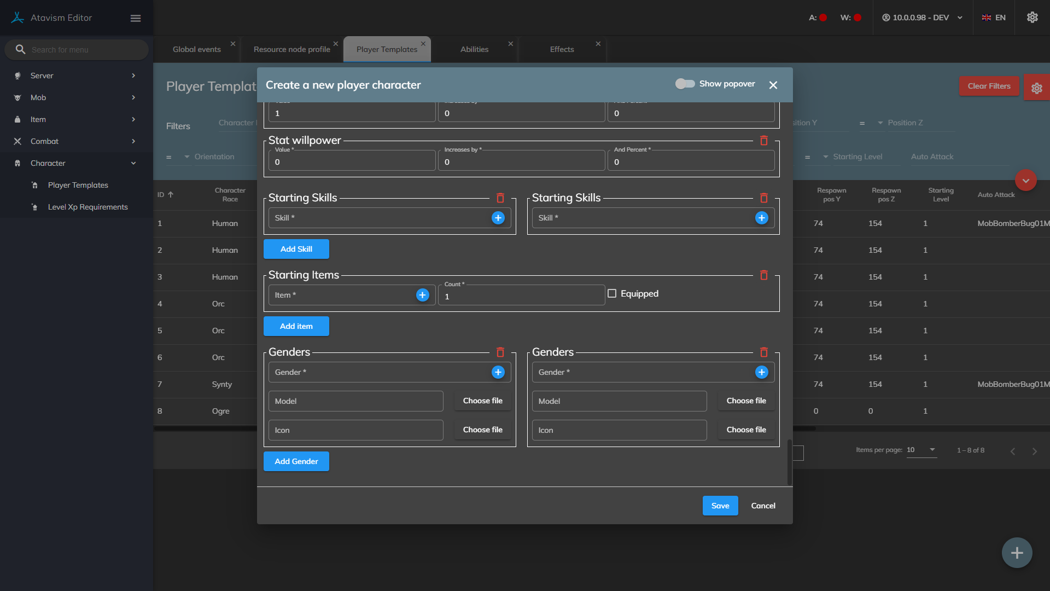
Task: Open the 10.0.0.98 - DEV server dropdown
Action: pos(923,18)
